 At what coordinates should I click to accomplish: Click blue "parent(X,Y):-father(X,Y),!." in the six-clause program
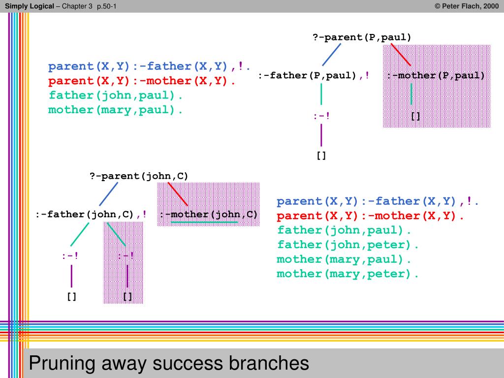click(x=378, y=201)
